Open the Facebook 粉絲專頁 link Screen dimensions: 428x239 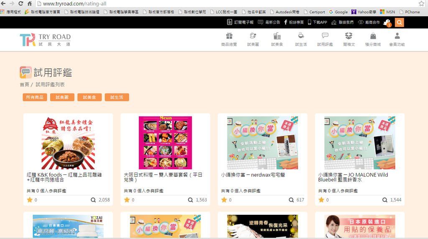click(294, 23)
